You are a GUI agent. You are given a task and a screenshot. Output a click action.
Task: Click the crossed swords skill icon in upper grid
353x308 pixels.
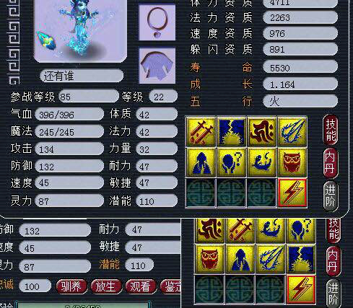coord(201,131)
